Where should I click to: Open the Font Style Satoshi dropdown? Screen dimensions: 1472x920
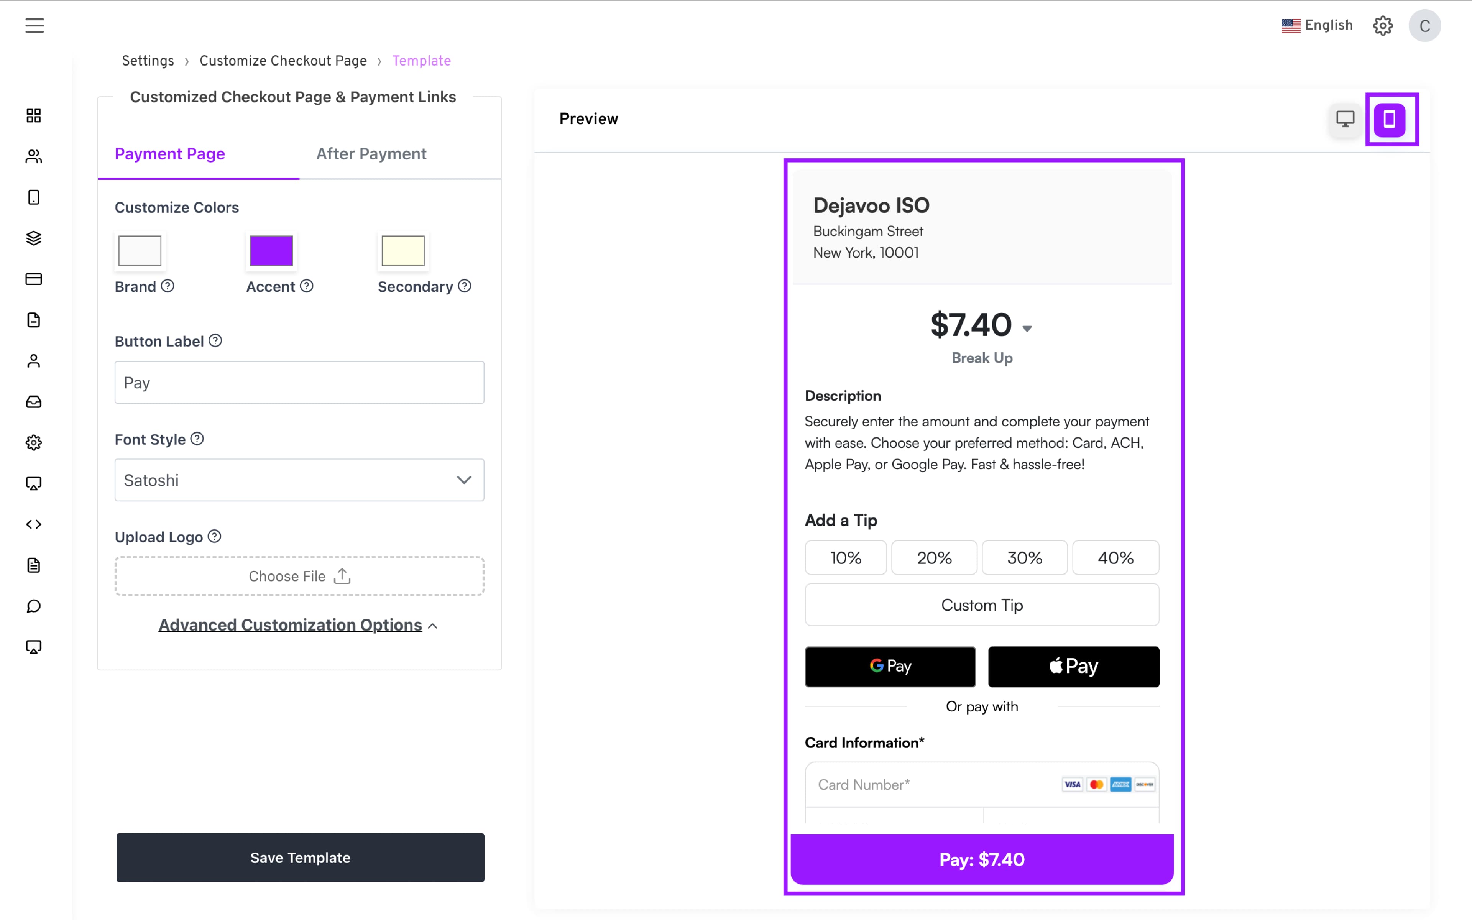299,480
